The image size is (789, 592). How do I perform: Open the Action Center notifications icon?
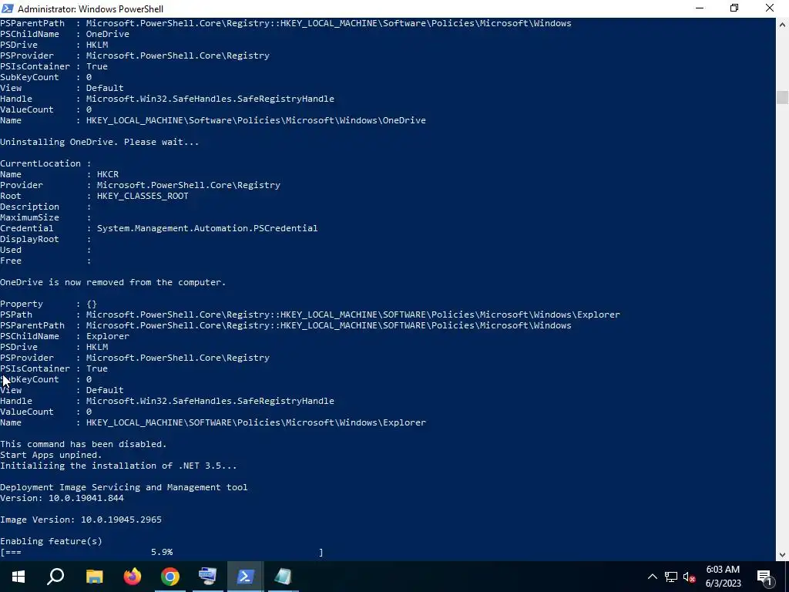tap(764, 577)
